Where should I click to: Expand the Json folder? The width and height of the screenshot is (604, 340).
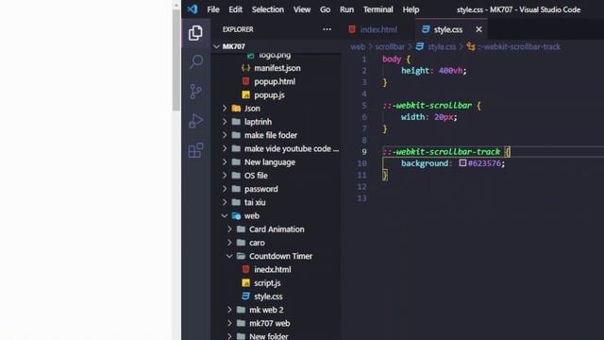point(225,109)
